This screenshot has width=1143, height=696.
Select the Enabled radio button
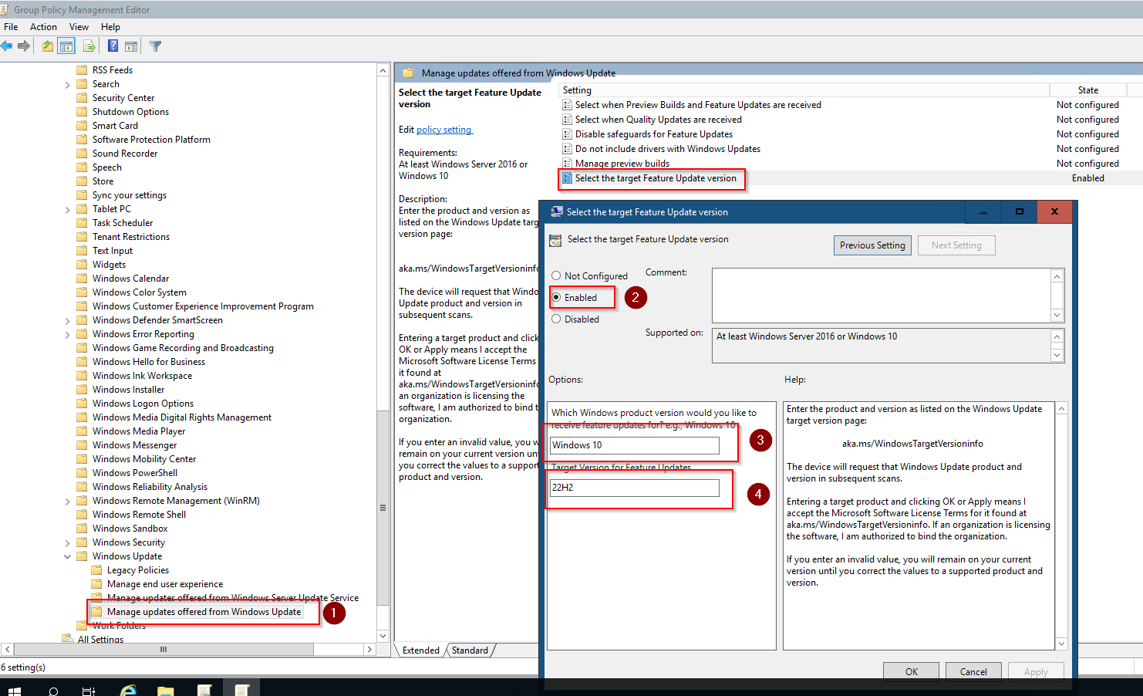556,297
